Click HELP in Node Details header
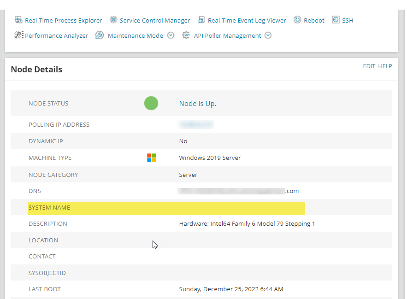 pyautogui.click(x=385, y=66)
